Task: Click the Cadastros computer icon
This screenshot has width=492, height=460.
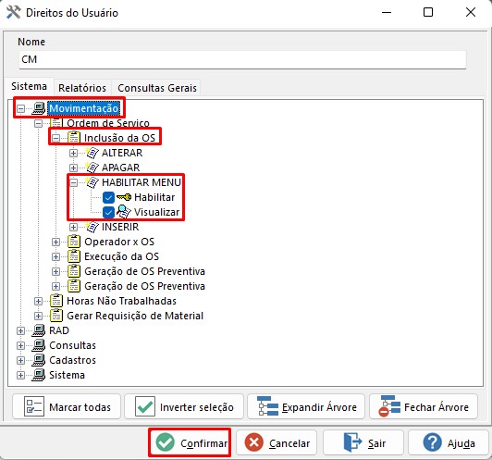Action: coord(38,360)
